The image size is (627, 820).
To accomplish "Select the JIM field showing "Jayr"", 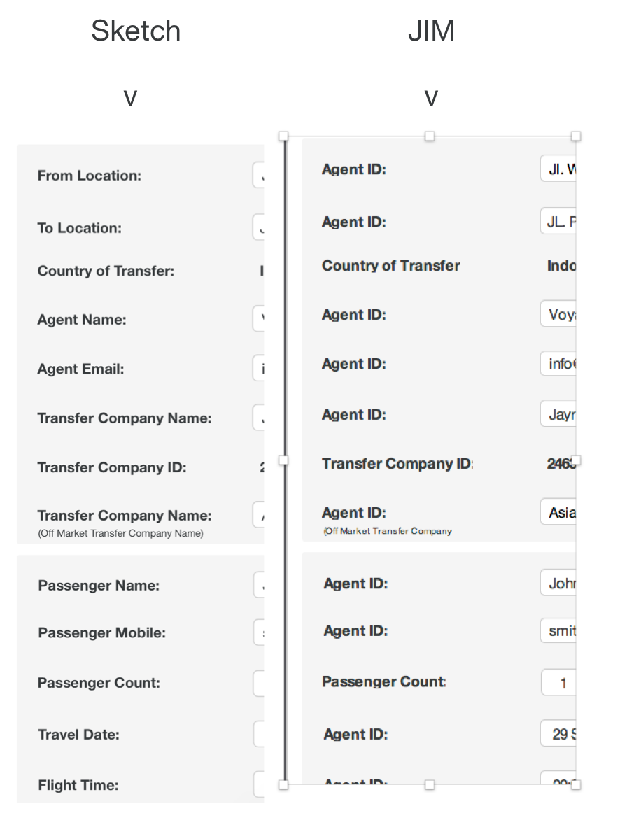I will (x=558, y=414).
